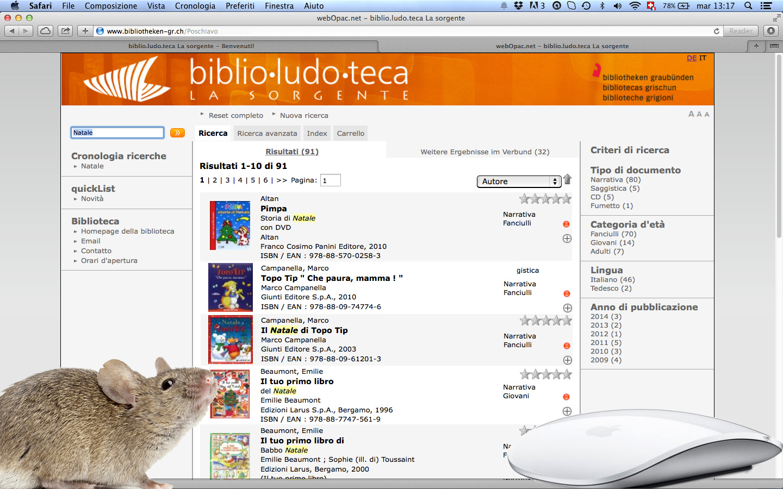Open the Safari downloads button
The image size is (783, 489).
(x=771, y=31)
